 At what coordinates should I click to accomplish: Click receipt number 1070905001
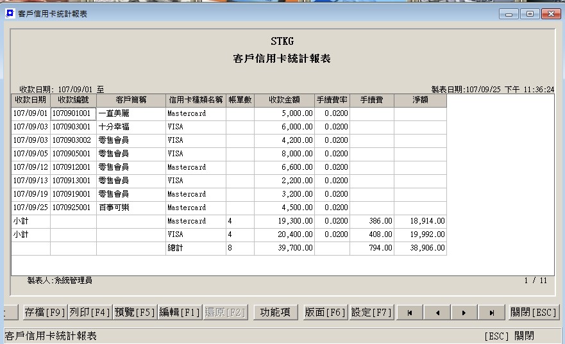(x=73, y=154)
